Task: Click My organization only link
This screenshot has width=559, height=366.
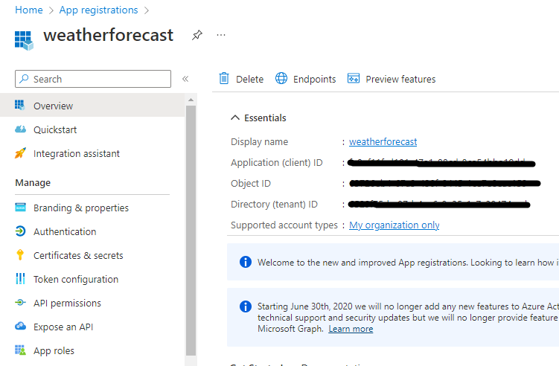Action: coord(394,225)
